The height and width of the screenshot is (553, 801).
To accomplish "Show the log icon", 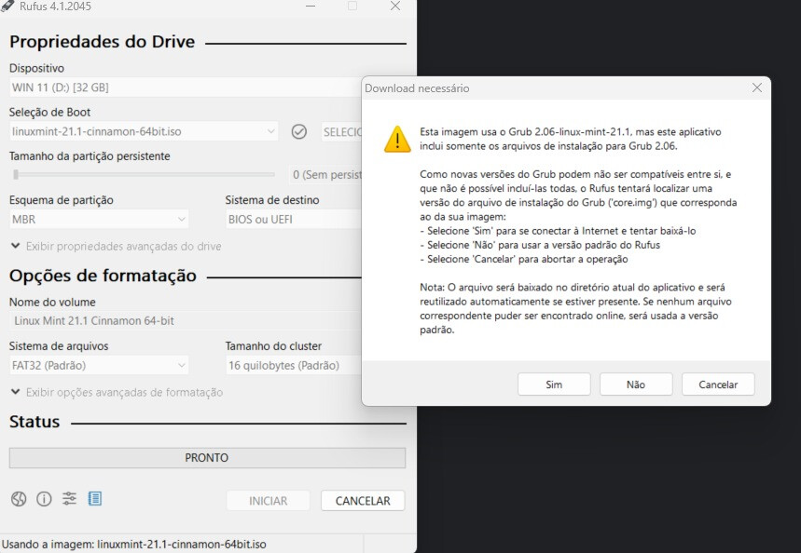I will point(95,499).
